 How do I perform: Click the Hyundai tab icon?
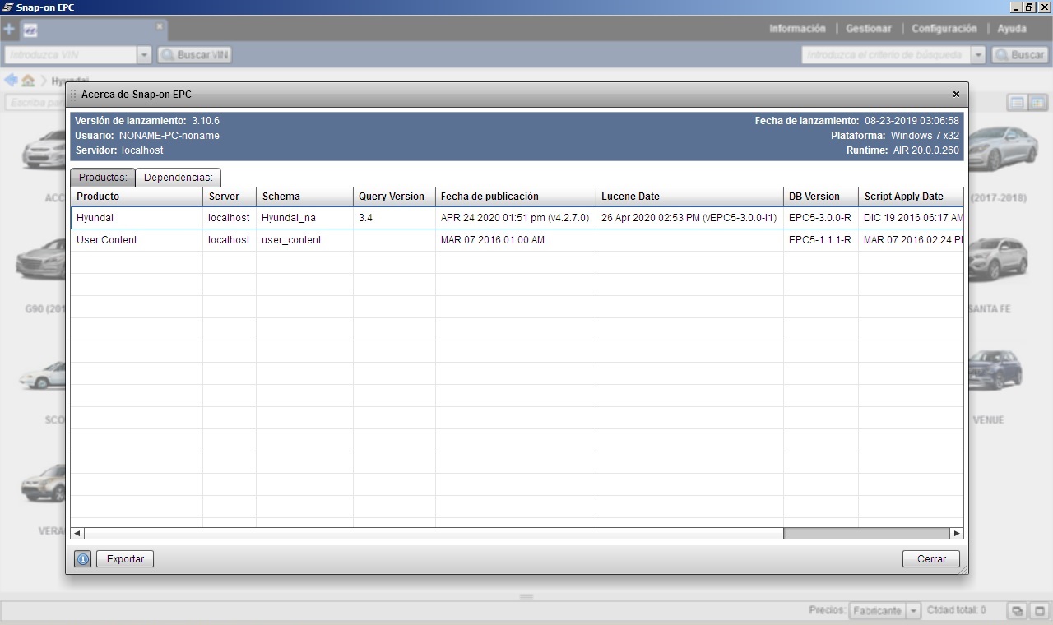tap(30, 31)
